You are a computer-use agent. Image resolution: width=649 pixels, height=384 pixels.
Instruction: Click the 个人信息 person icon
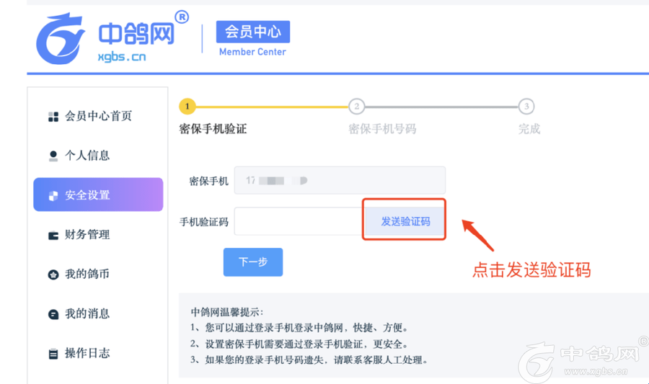click(53, 156)
